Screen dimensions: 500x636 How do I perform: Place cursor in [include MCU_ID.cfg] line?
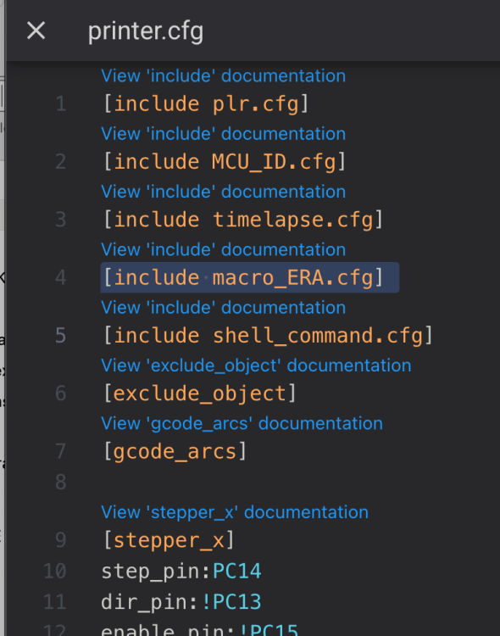click(x=225, y=162)
